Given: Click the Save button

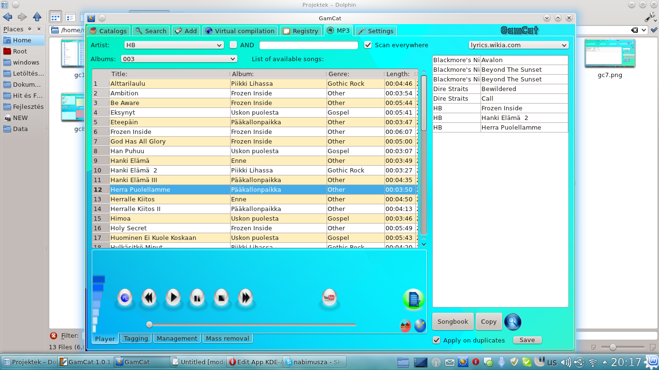Looking at the screenshot, I should [x=527, y=340].
